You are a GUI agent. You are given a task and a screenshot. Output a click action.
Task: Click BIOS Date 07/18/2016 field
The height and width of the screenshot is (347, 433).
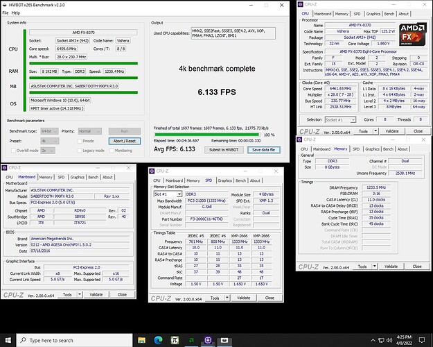pos(80,251)
